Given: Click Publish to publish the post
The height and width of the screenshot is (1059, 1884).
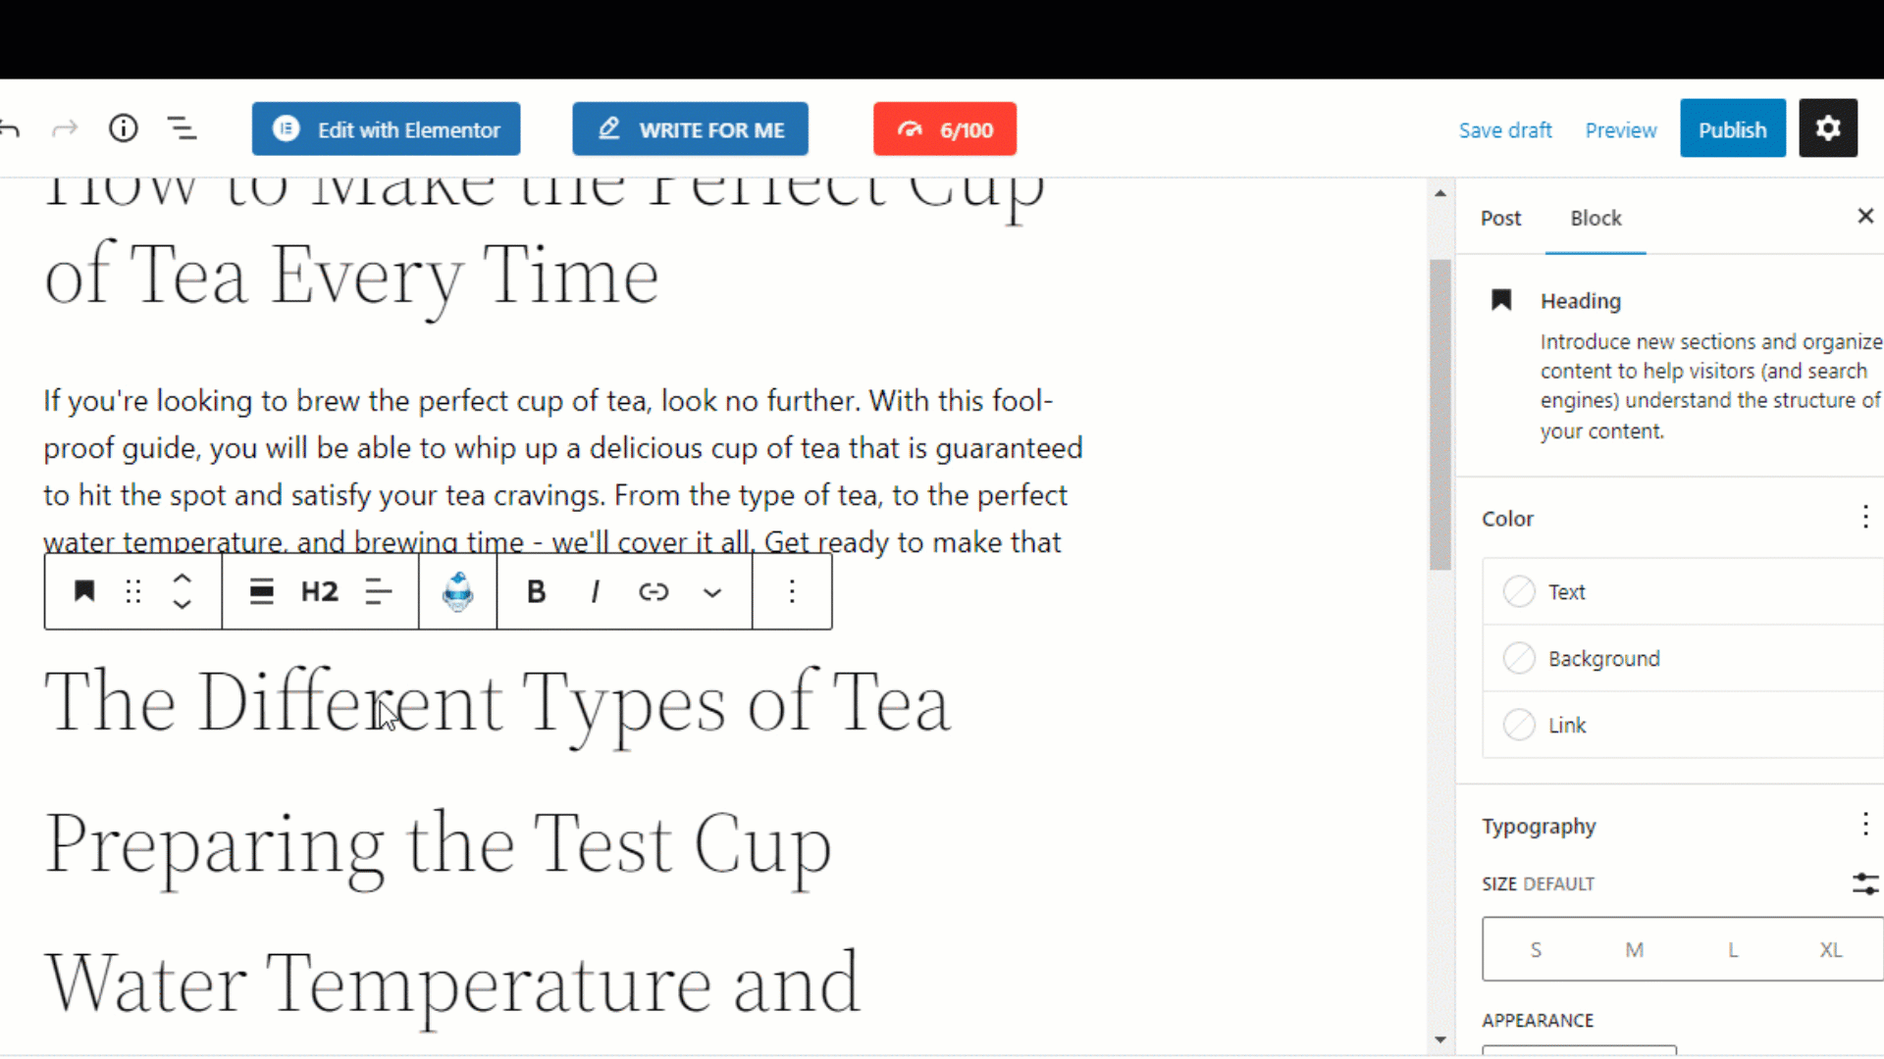Looking at the screenshot, I should point(1733,129).
